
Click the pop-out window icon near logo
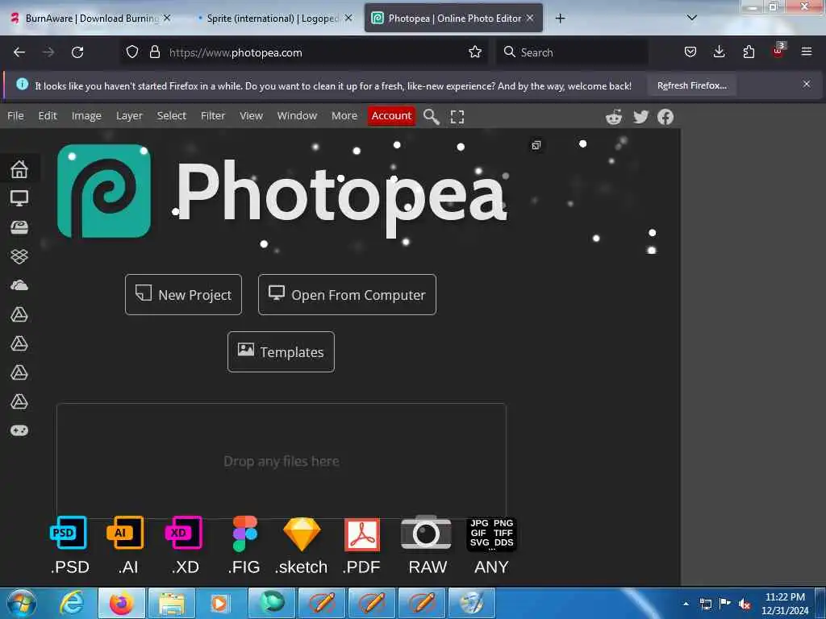[x=536, y=145]
